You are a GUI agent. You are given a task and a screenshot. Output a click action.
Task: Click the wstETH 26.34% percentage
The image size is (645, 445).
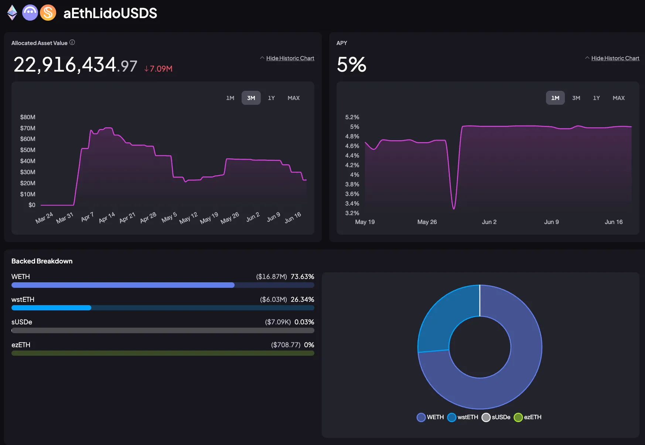coord(302,300)
